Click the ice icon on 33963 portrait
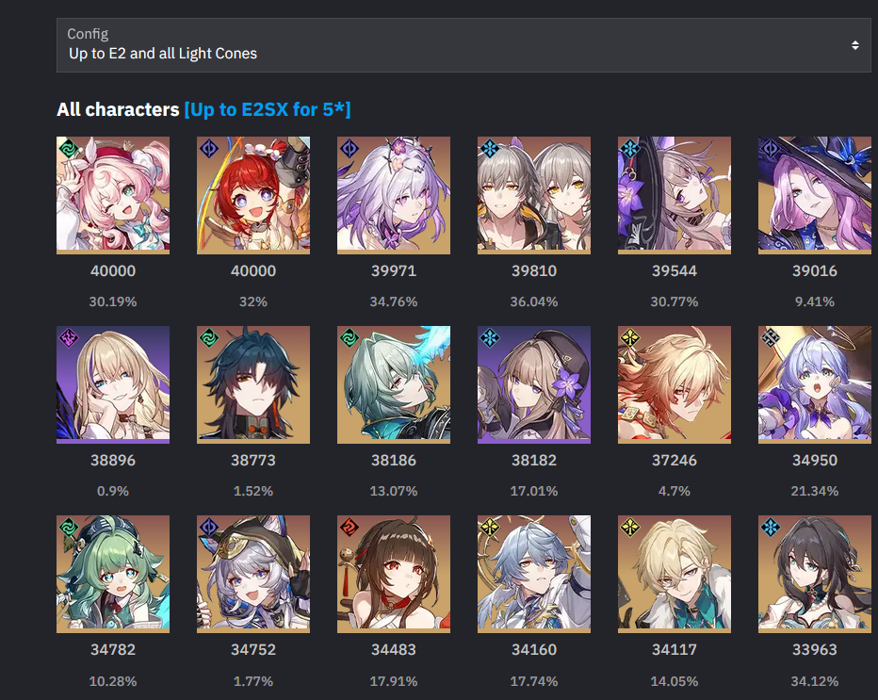This screenshot has width=878, height=700. point(770,527)
